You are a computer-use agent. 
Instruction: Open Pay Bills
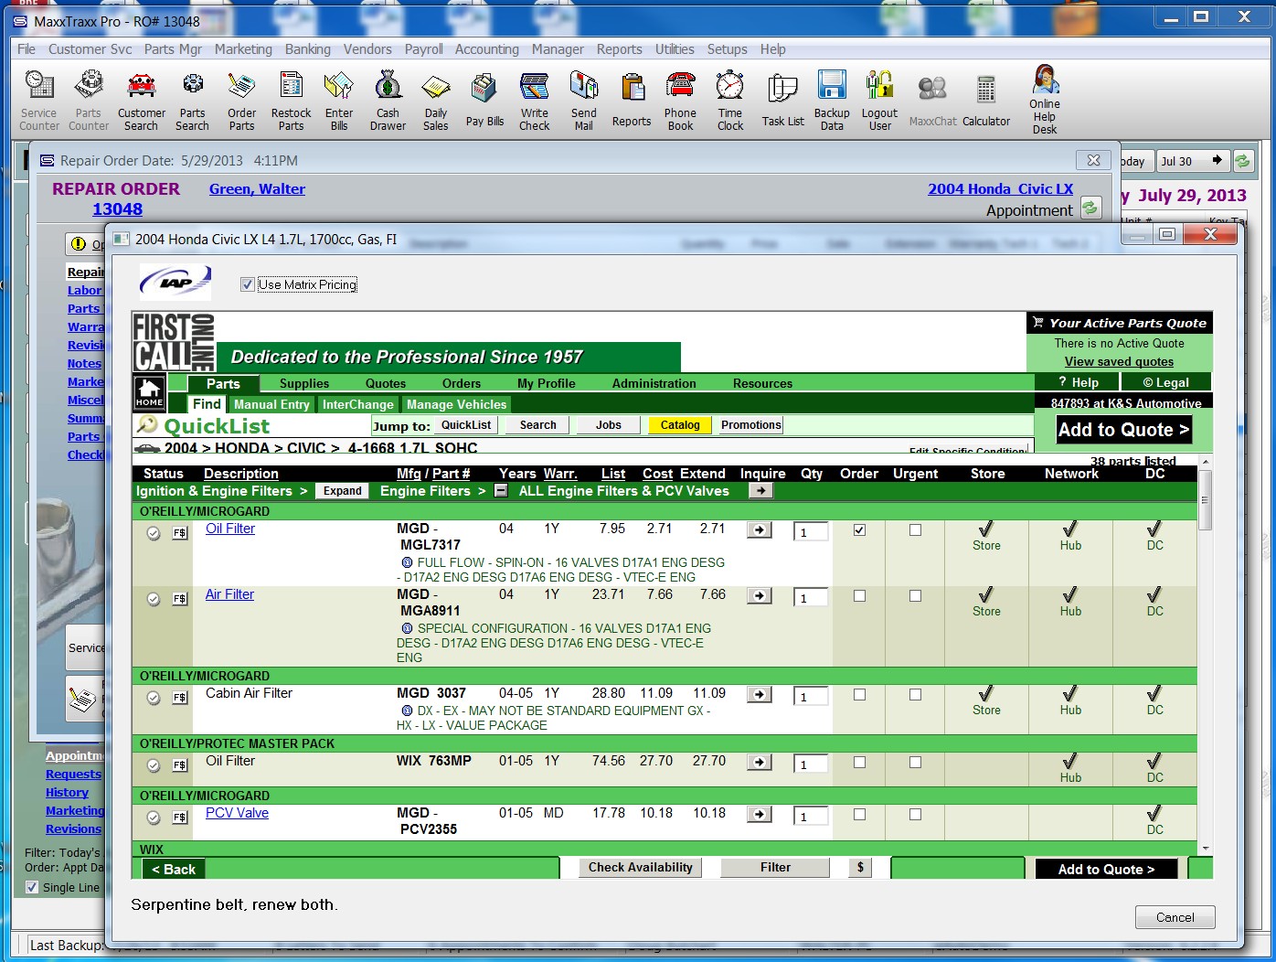[484, 101]
